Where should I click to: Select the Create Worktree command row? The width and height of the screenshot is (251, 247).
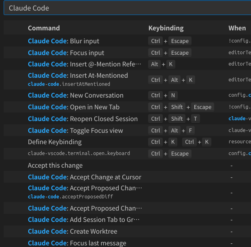(x=127, y=231)
